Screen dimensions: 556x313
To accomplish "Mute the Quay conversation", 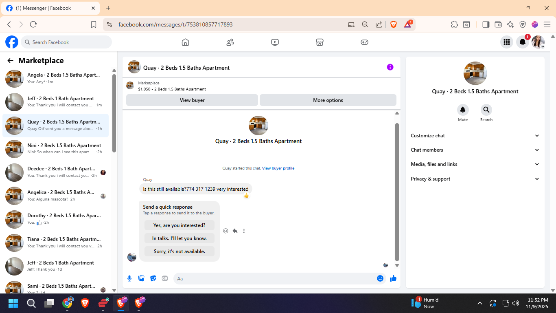I will point(463,110).
